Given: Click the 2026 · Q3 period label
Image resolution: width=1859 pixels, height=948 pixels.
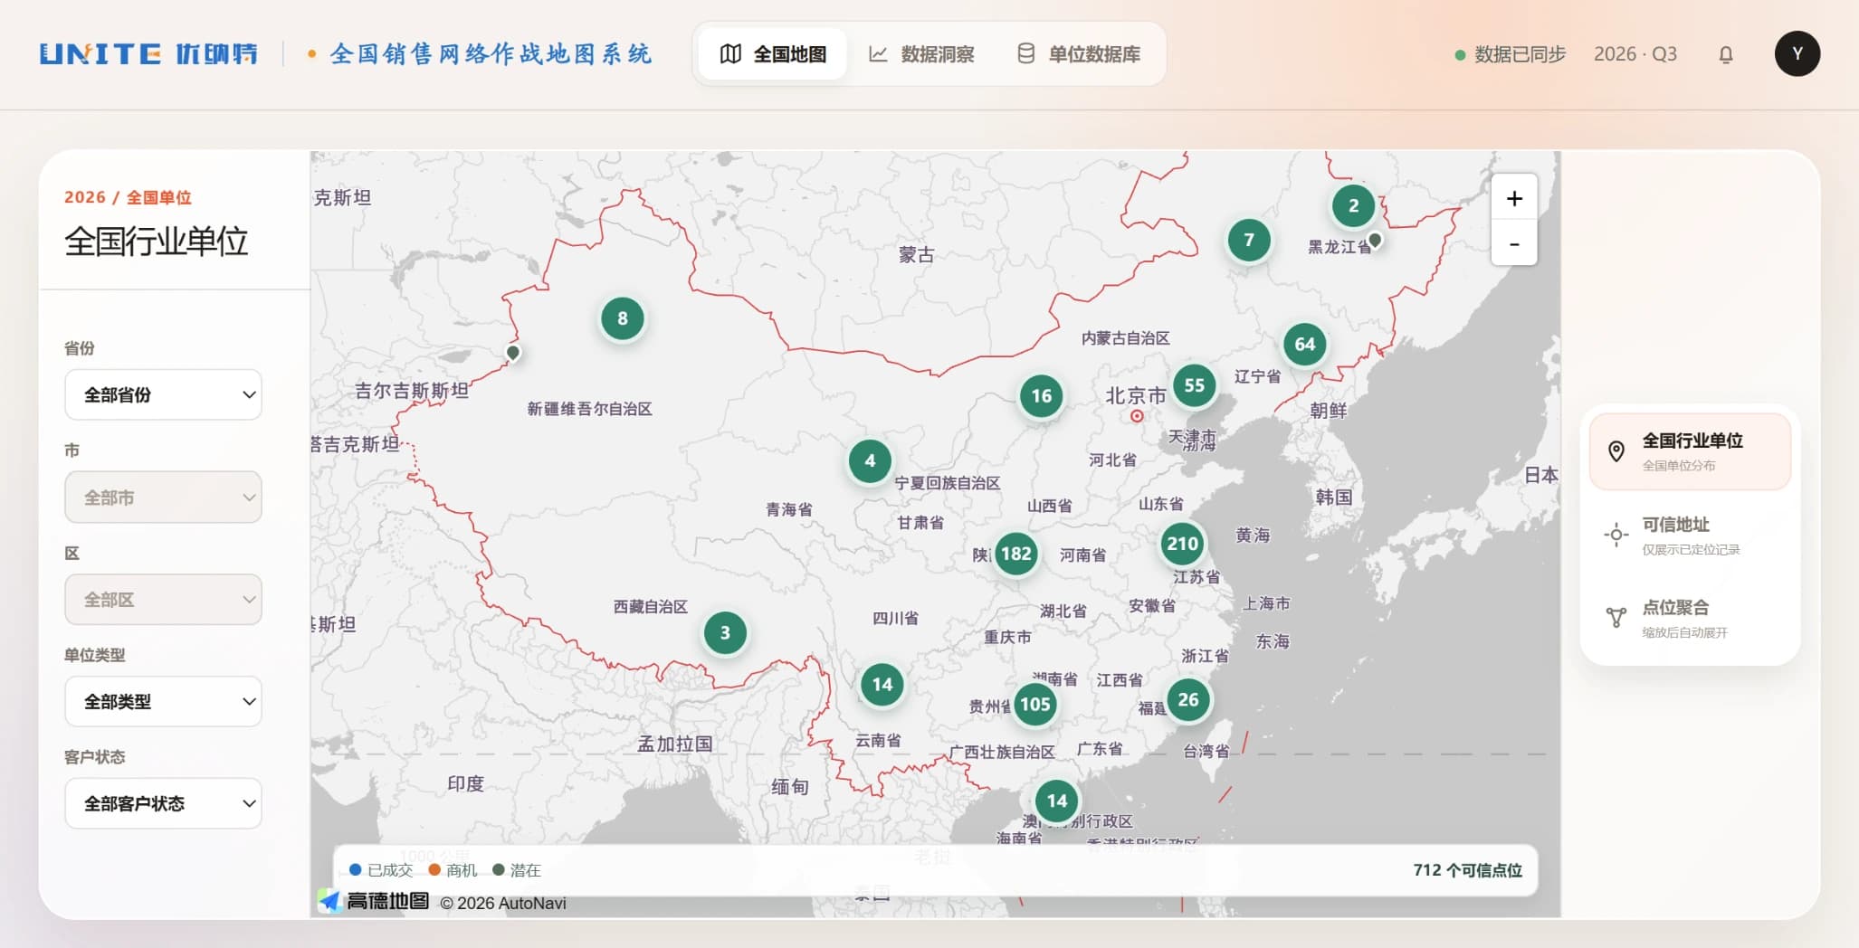Looking at the screenshot, I should tap(1635, 54).
